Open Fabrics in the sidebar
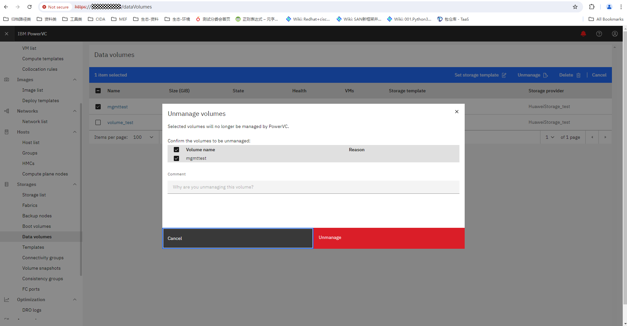Screen dimensions: 627x326 pyautogui.click(x=30, y=205)
